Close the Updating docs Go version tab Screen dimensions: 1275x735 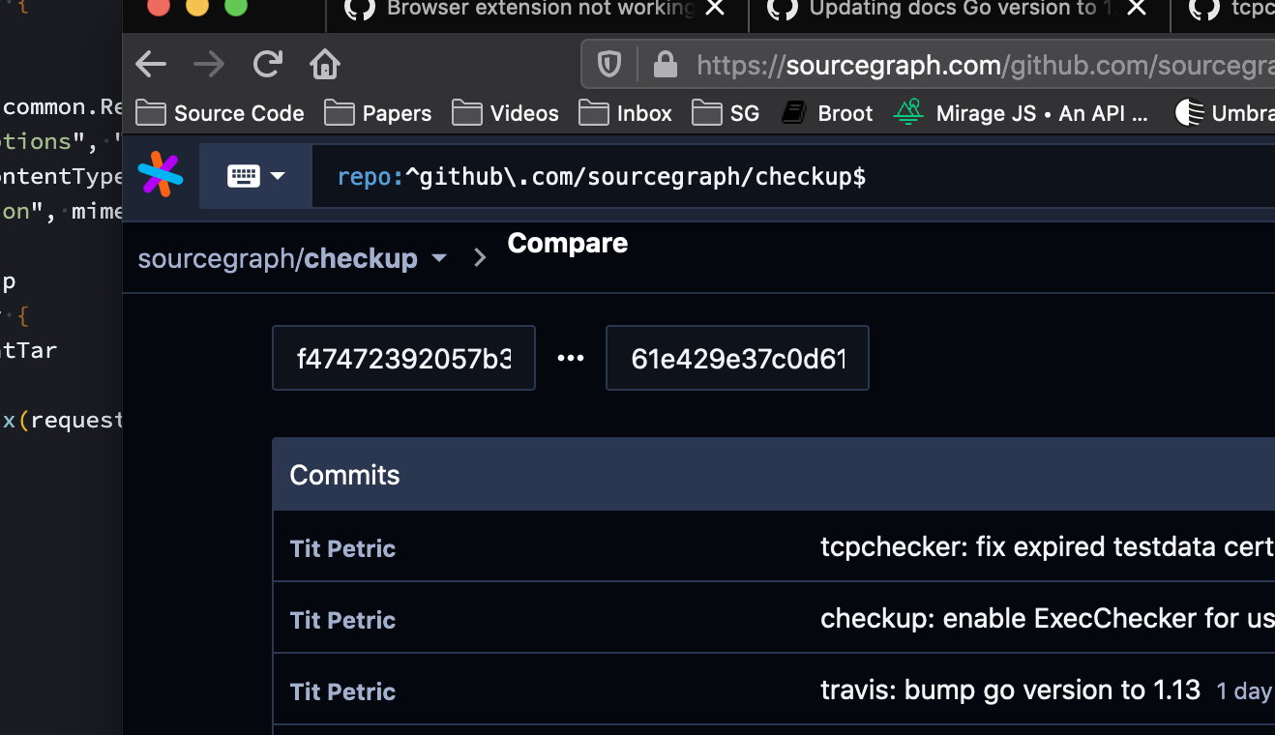click(1137, 9)
